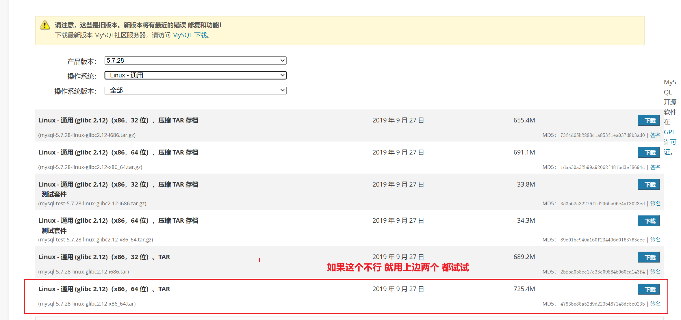Open 签名 for mysql-test x86_64 row
Image resolution: width=681 pixels, height=320 pixels.
[x=655, y=240]
